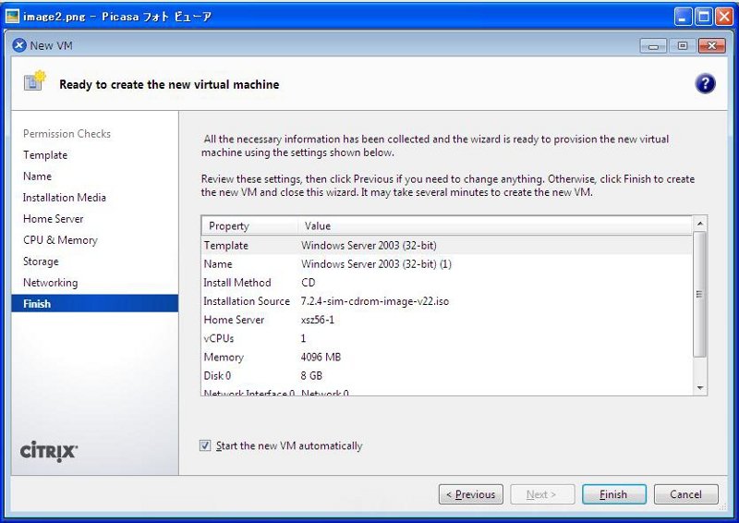Select the Home Server property row
Image resolution: width=739 pixels, height=523 pixels.
[447, 320]
